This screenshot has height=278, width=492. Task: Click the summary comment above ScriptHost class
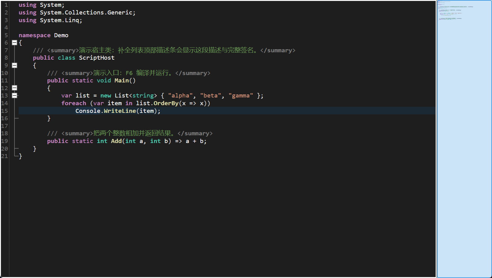click(x=164, y=50)
